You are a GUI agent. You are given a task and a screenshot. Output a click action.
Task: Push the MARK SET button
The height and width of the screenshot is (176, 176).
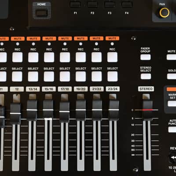coord(172,103)
